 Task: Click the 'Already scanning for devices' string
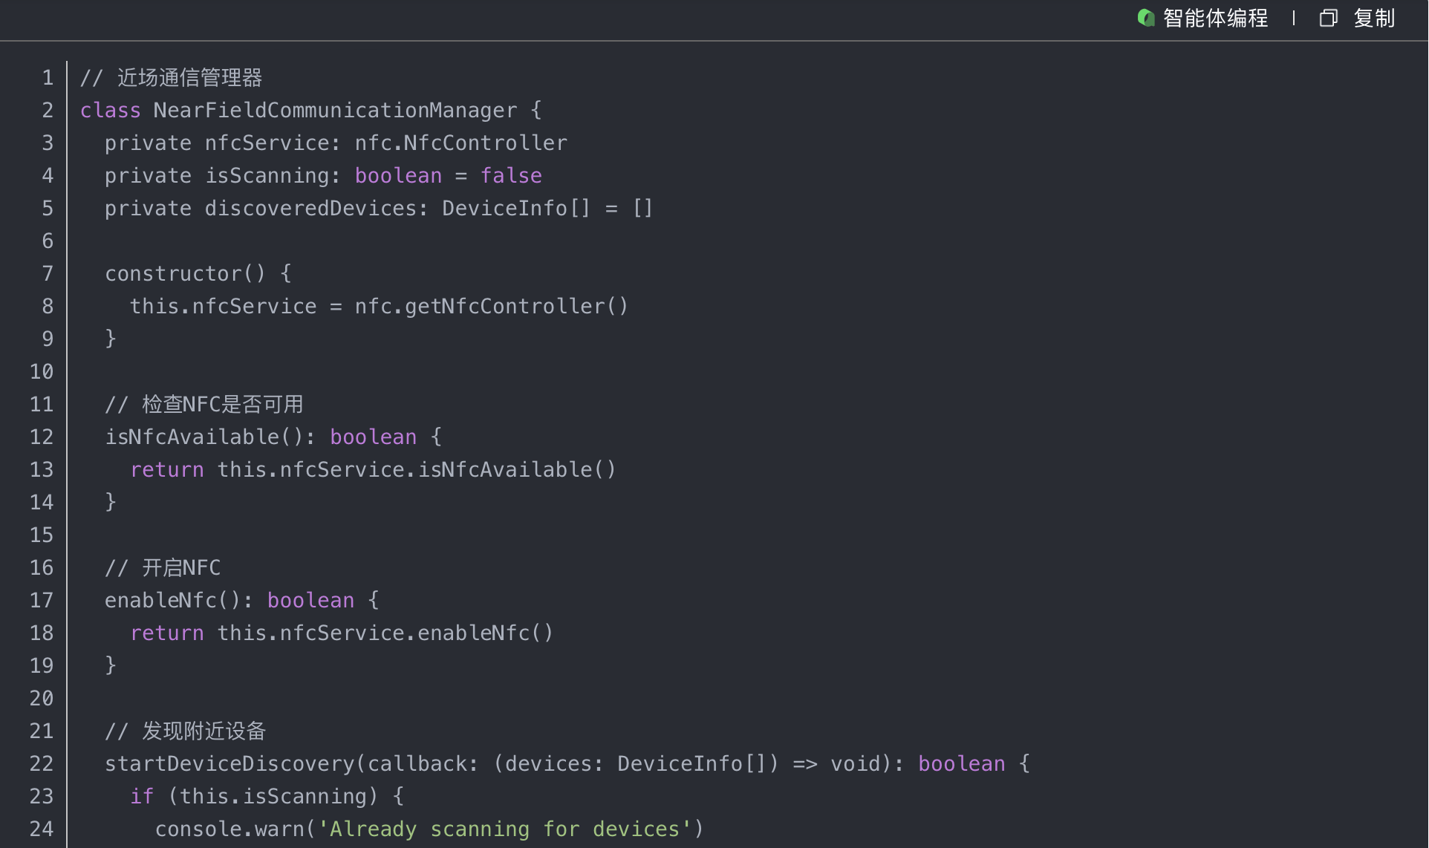(x=504, y=829)
